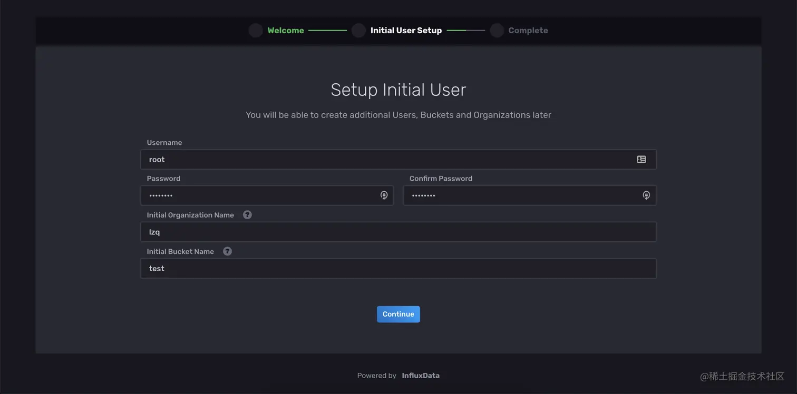Click the Complete step circle
Viewport: 797px width, 394px height.
click(x=497, y=31)
